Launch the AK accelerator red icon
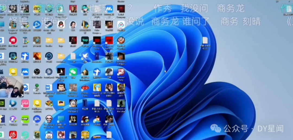The width and height of the screenshot is (293, 140). 85,119
